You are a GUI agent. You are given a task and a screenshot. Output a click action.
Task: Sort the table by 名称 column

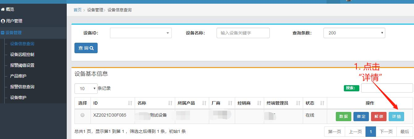click(154, 103)
